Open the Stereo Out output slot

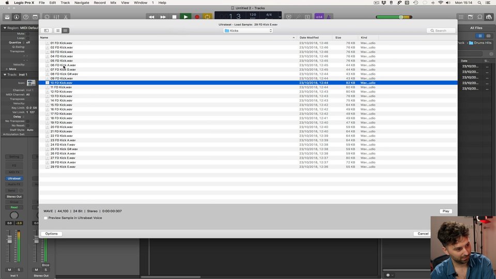pos(14,196)
